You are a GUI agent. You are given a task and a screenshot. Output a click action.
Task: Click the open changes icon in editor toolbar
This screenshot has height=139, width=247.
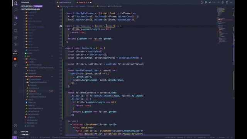tap(201, 2)
